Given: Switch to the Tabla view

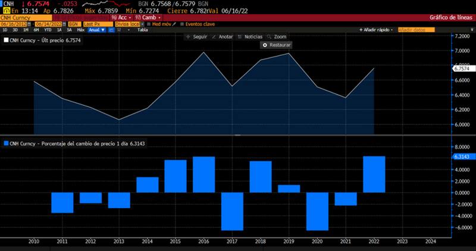Looking at the screenshot, I should (142, 29).
